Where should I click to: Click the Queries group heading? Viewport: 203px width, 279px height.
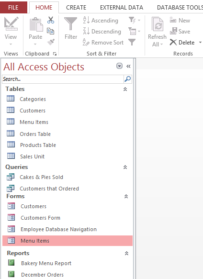click(17, 167)
